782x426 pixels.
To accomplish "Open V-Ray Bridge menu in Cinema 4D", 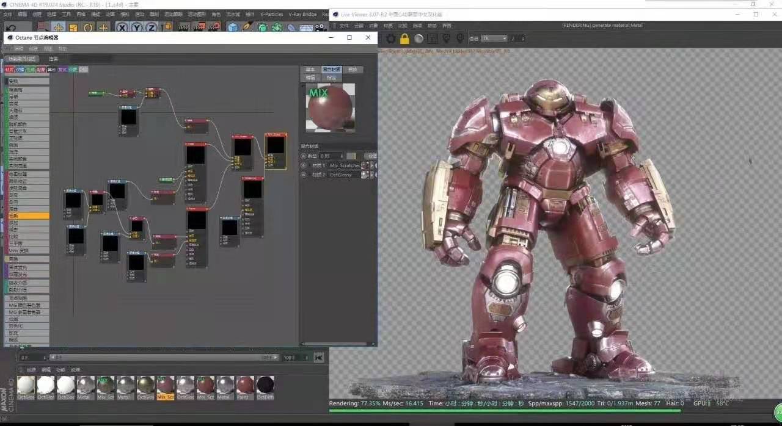I will point(302,14).
